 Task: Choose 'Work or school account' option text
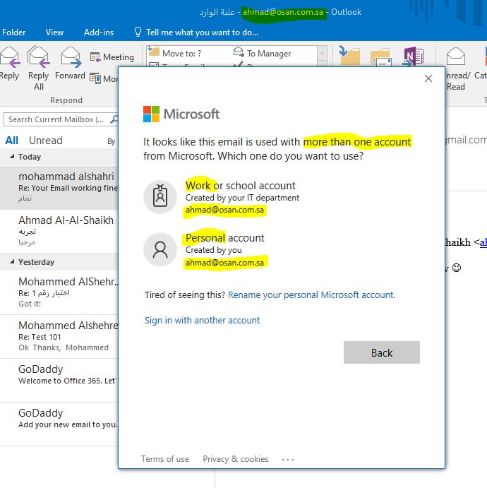click(x=241, y=186)
